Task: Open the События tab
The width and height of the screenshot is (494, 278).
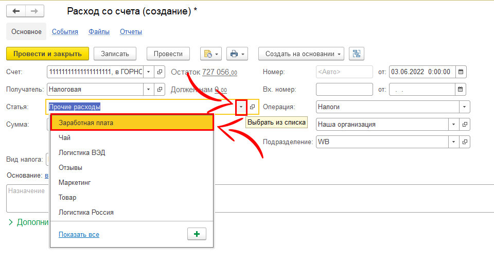Action: pyautogui.click(x=65, y=31)
